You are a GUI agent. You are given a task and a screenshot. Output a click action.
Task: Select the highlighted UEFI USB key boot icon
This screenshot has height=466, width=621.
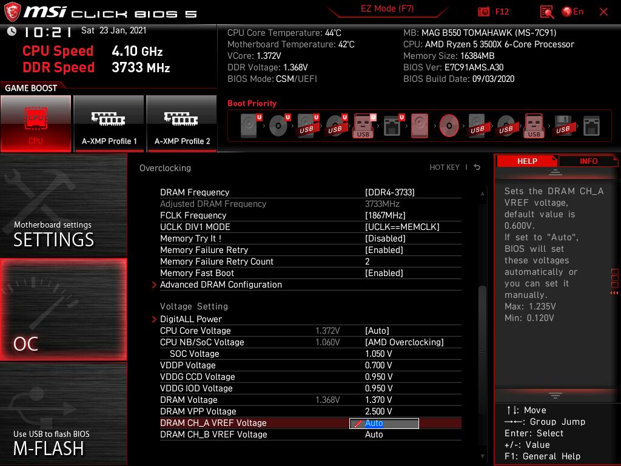coord(364,126)
